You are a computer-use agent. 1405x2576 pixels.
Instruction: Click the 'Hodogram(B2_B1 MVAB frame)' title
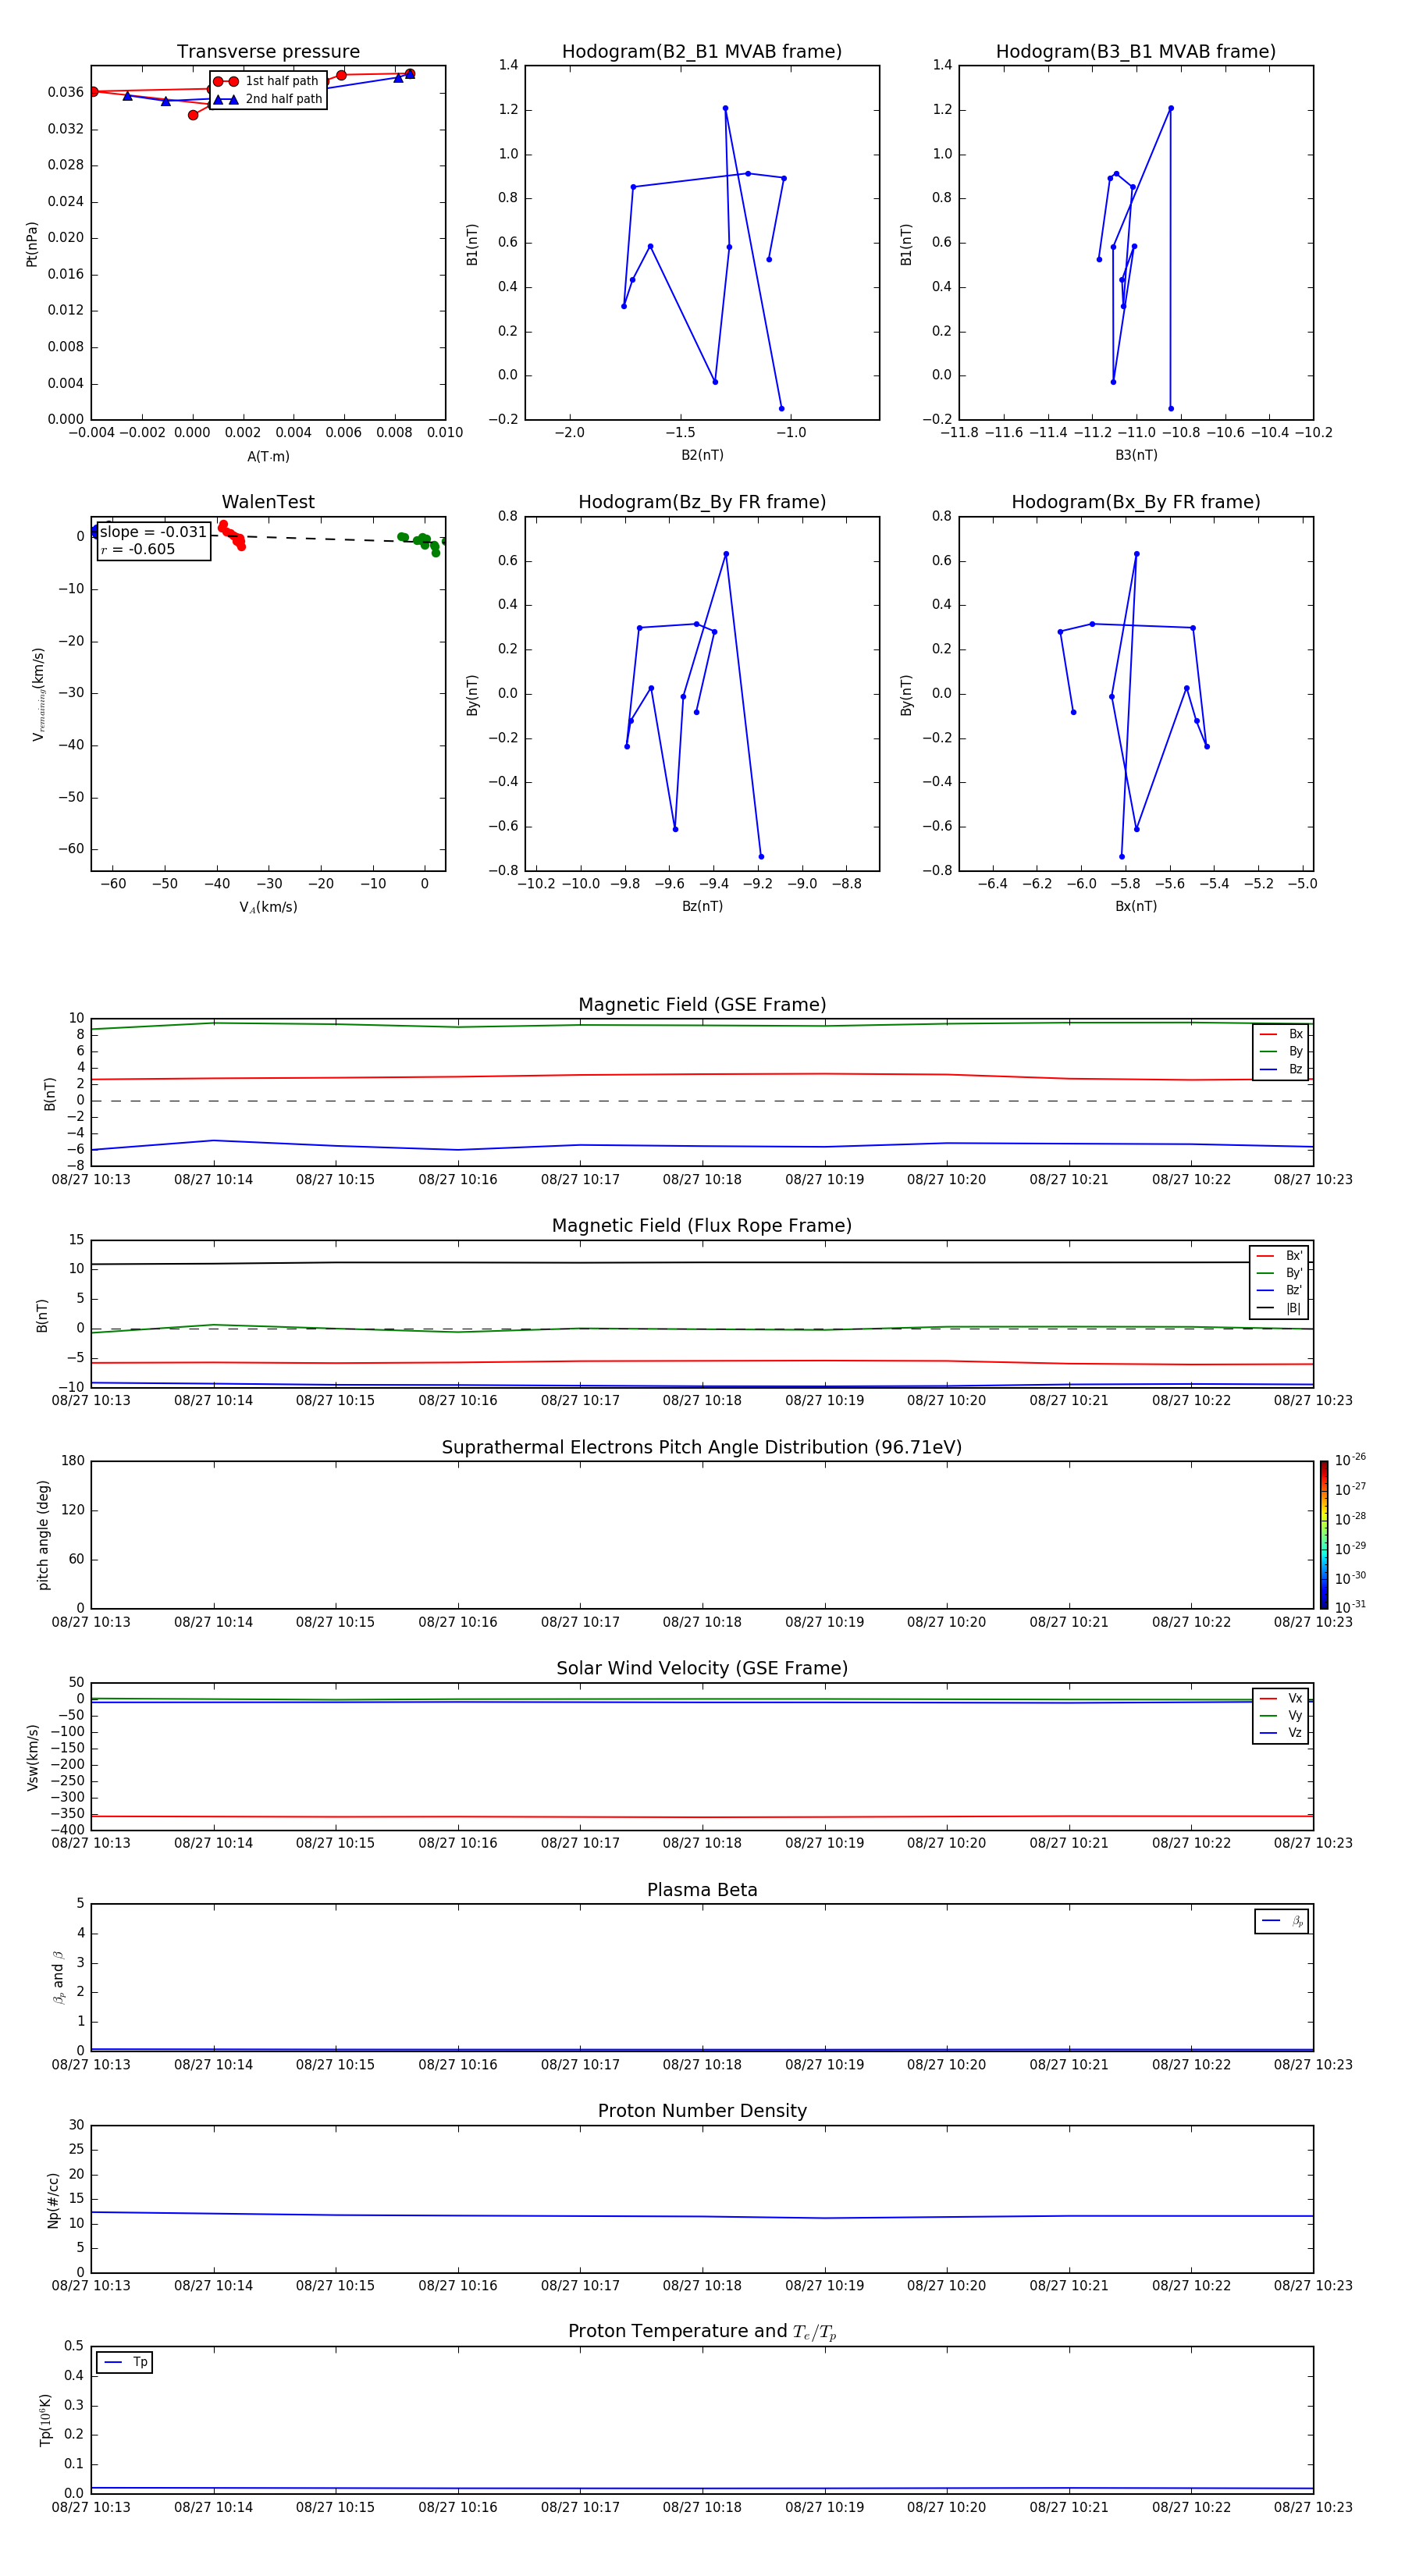coord(702,51)
